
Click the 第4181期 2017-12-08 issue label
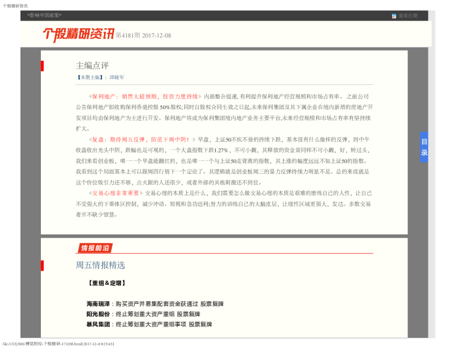pyautogui.click(x=143, y=35)
